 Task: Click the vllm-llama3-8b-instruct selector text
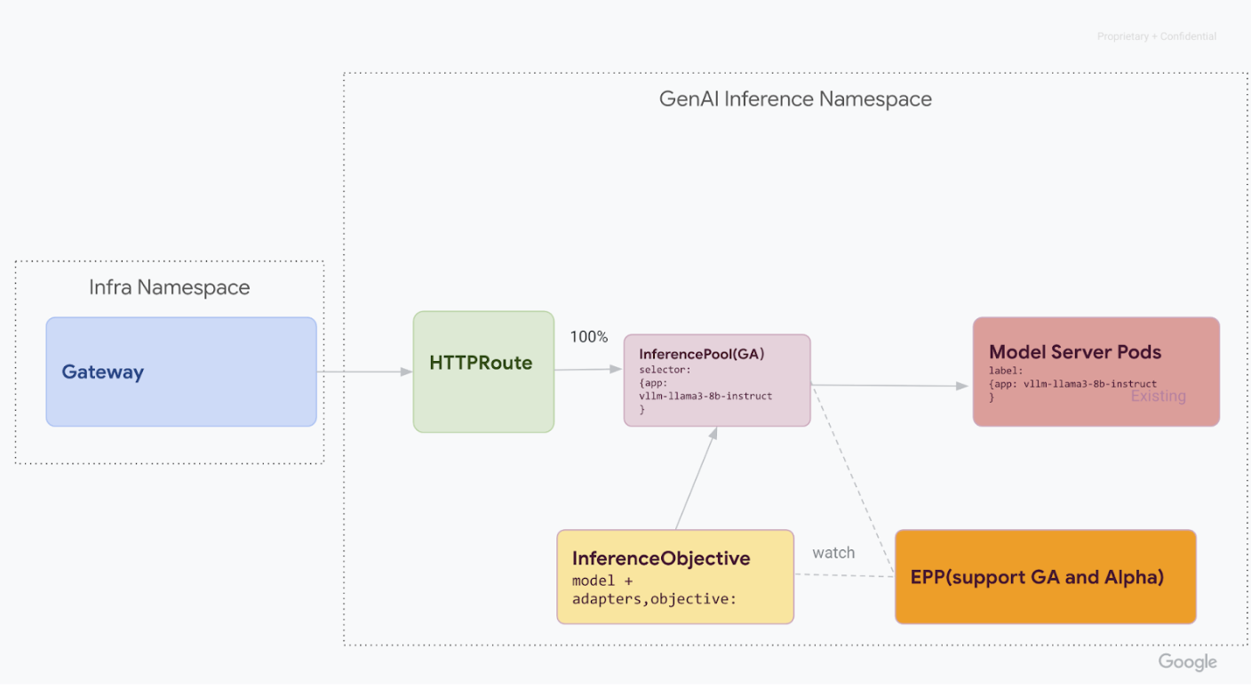705,396
